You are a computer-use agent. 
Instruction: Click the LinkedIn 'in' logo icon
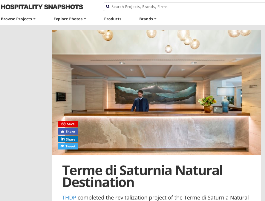tap(62, 139)
